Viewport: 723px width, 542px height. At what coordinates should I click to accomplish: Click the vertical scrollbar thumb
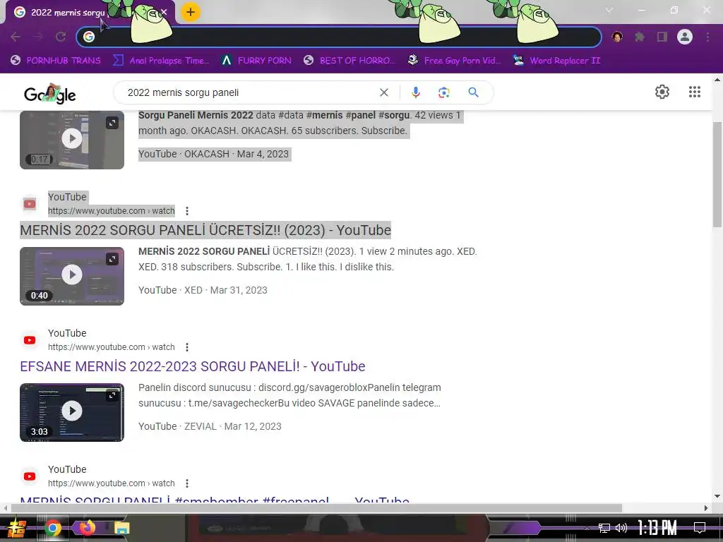click(717, 174)
